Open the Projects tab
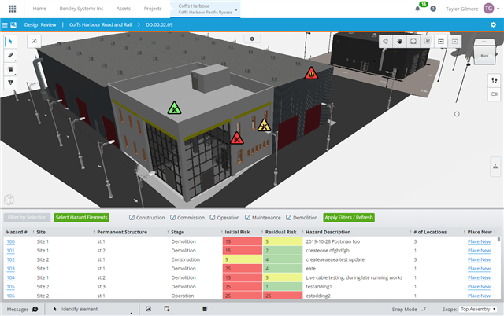 (x=153, y=9)
